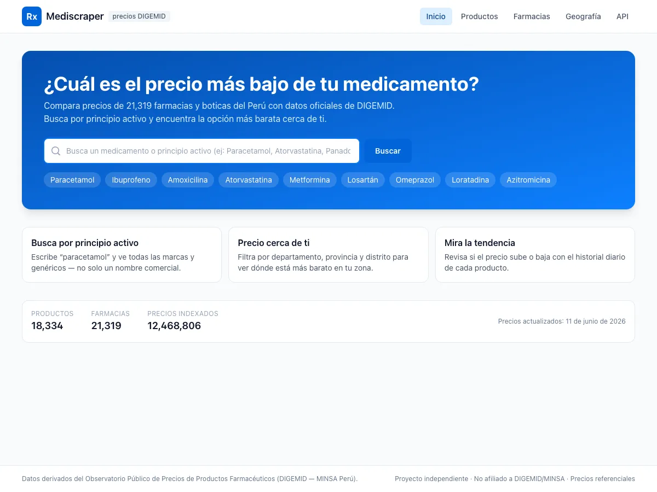Click the Mediscraper brand name link

tap(75, 16)
